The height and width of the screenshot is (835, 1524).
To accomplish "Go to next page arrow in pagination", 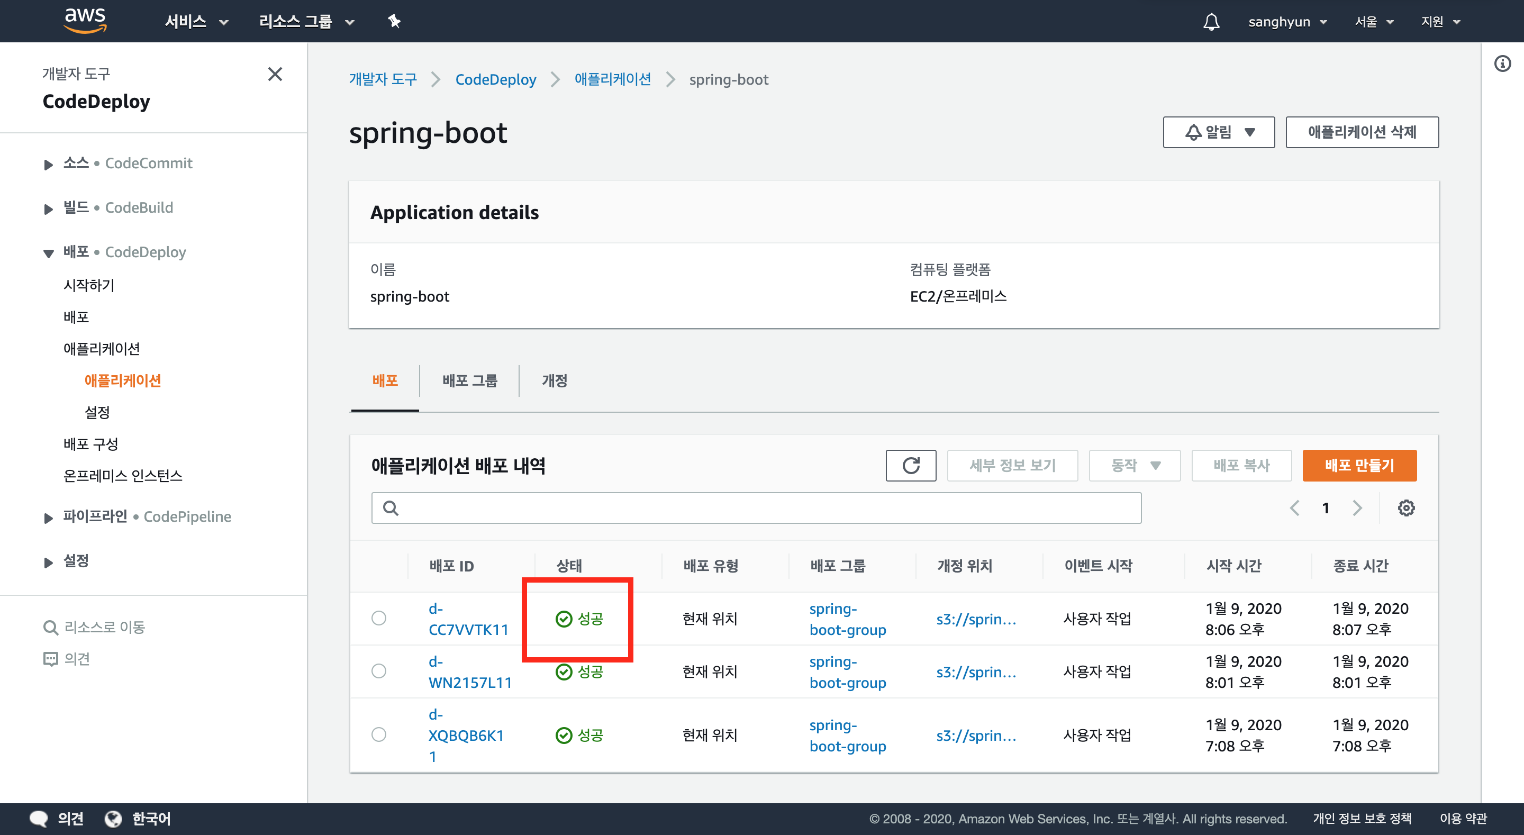I will coord(1357,508).
